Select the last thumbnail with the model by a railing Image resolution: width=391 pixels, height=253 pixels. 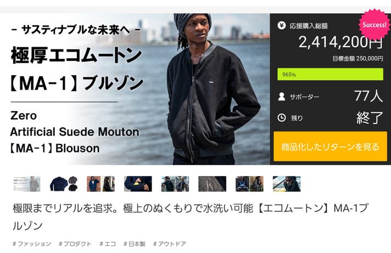coord(287,184)
